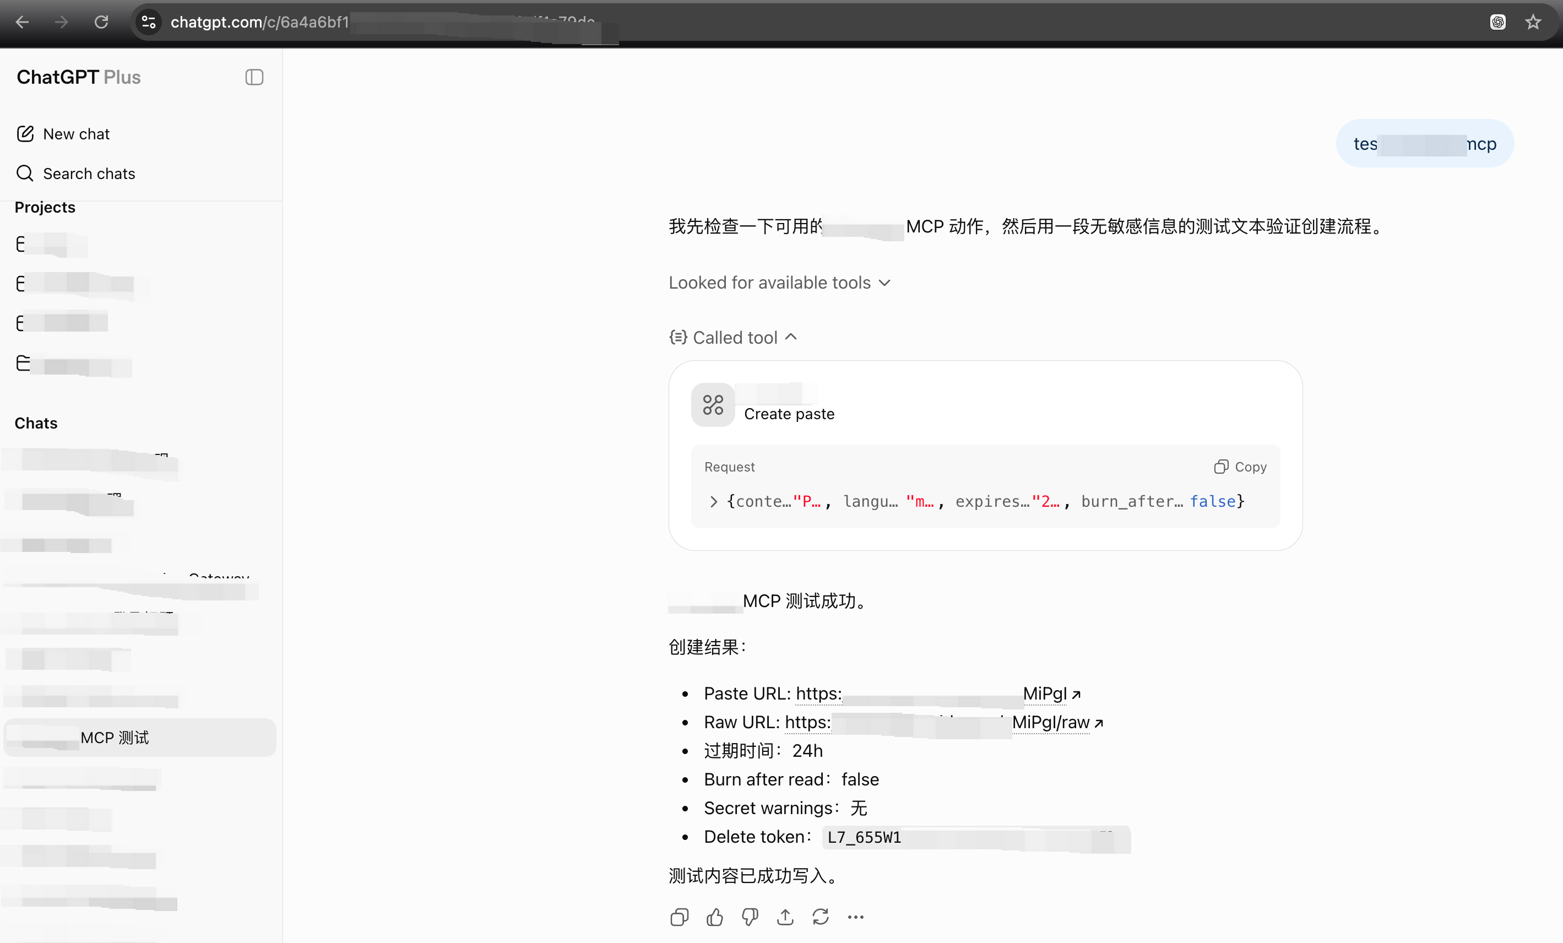Click the ChatGPT Plus header label
The width and height of the screenshot is (1563, 943).
pyautogui.click(x=79, y=77)
